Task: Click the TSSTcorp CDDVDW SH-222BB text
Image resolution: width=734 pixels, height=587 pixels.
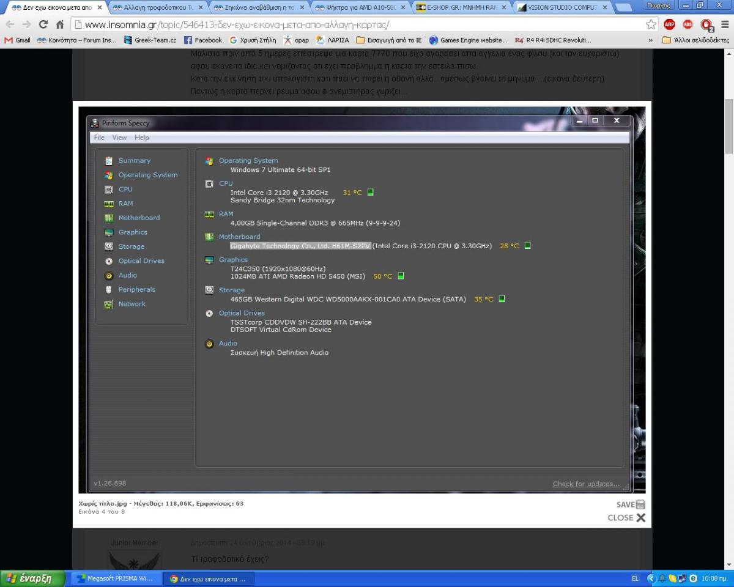Action: (x=301, y=322)
